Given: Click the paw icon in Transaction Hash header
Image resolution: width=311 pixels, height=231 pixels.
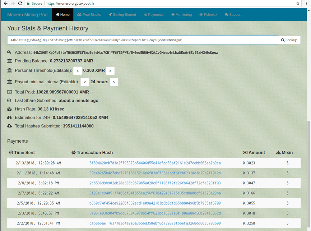Looking at the screenshot, I should (x=73, y=153).
